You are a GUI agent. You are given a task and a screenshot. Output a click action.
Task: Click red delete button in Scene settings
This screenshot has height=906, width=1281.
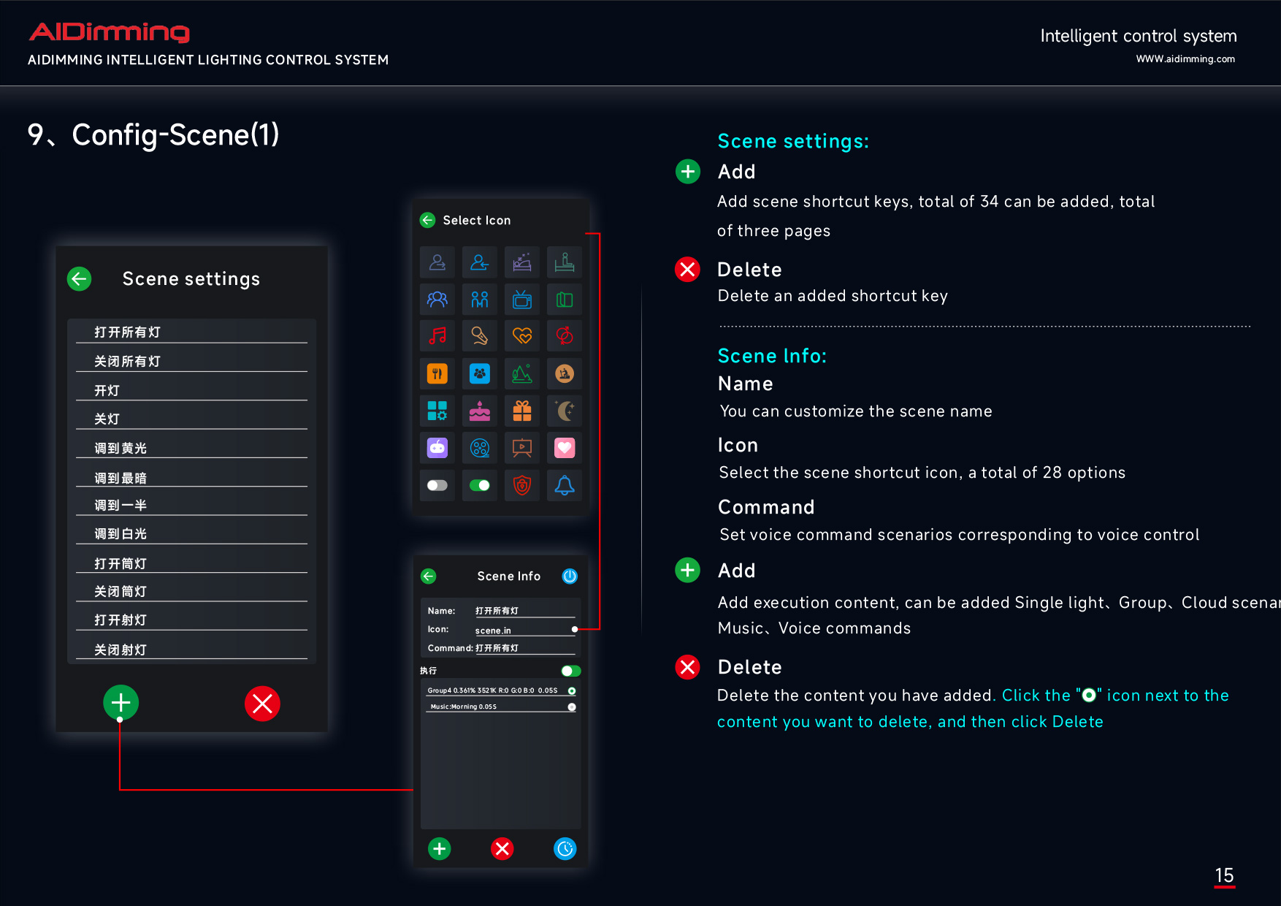click(262, 704)
